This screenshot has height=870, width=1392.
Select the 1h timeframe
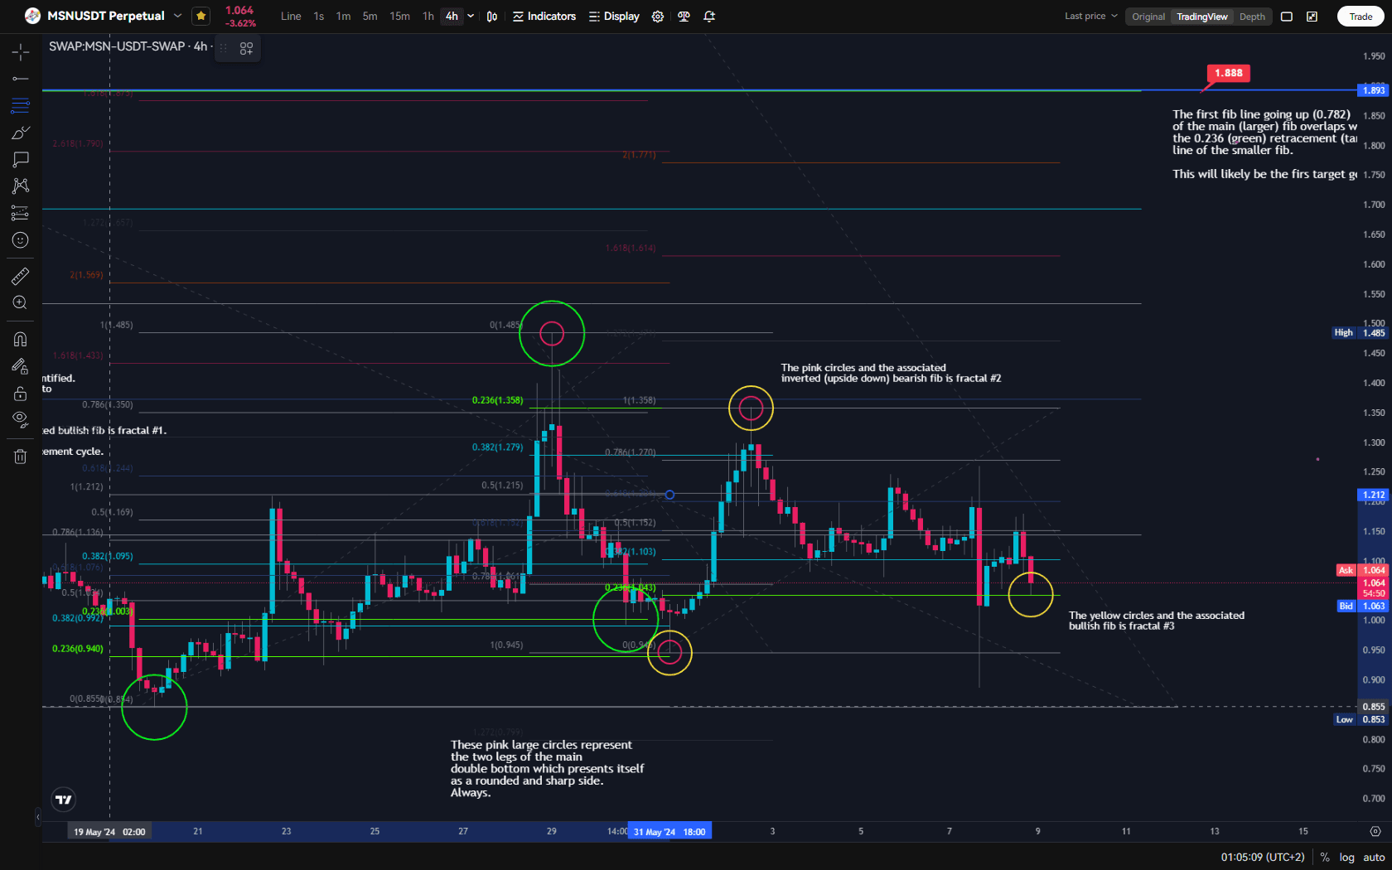(x=428, y=17)
